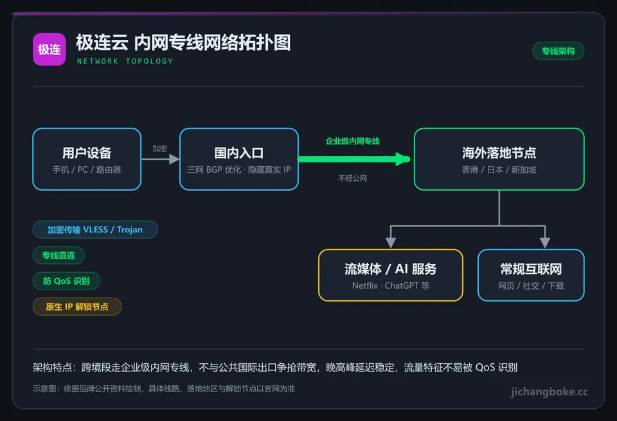617x421 pixels.
Task: Select the 国内入口 node box
Action: tap(239, 159)
